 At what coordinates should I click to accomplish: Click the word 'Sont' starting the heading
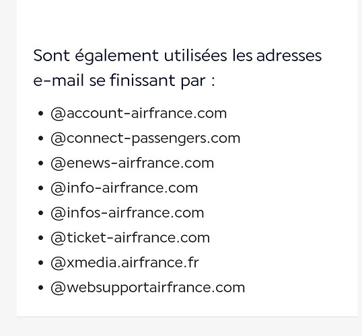pyautogui.click(x=52, y=56)
